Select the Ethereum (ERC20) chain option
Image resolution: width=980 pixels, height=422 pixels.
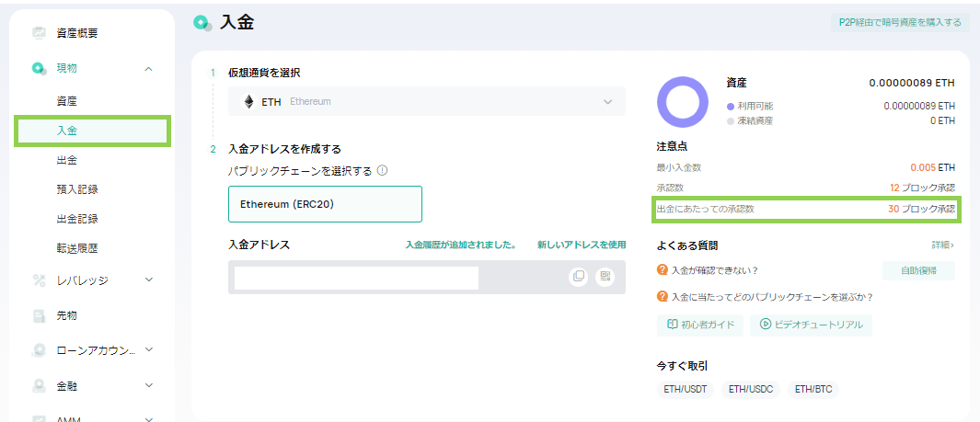tap(325, 204)
